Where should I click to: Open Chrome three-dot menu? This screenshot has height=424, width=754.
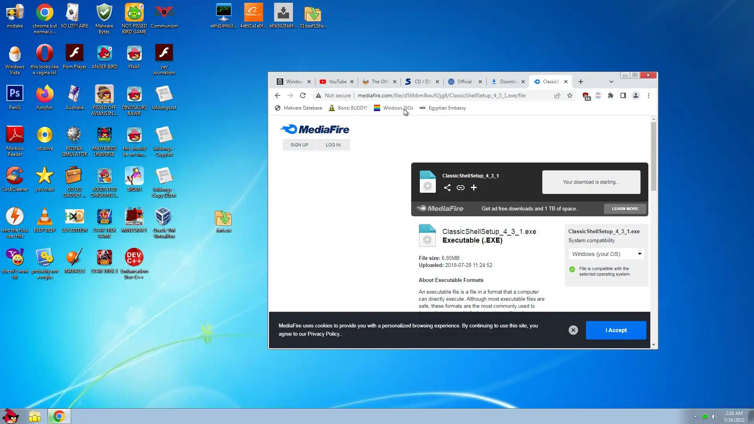[x=648, y=95]
